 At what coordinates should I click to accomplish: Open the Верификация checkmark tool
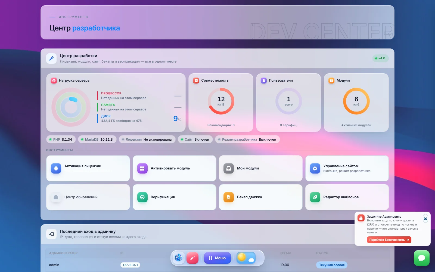tap(175, 197)
